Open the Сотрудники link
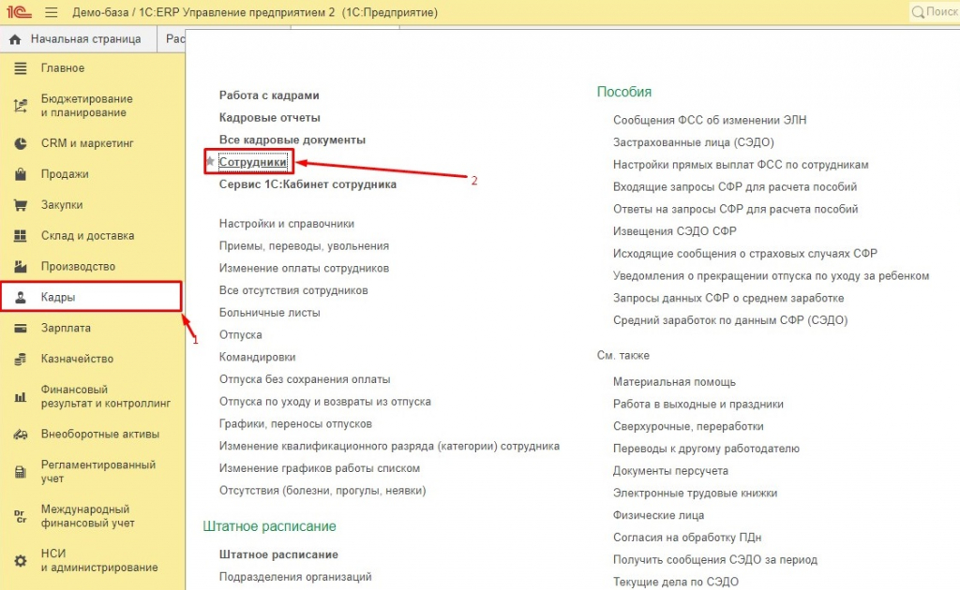960x590 pixels. coord(252,162)
